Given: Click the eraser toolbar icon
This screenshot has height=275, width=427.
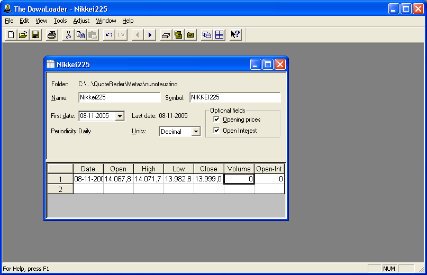Looking at the screenshot, I should (x=166, y=35).
